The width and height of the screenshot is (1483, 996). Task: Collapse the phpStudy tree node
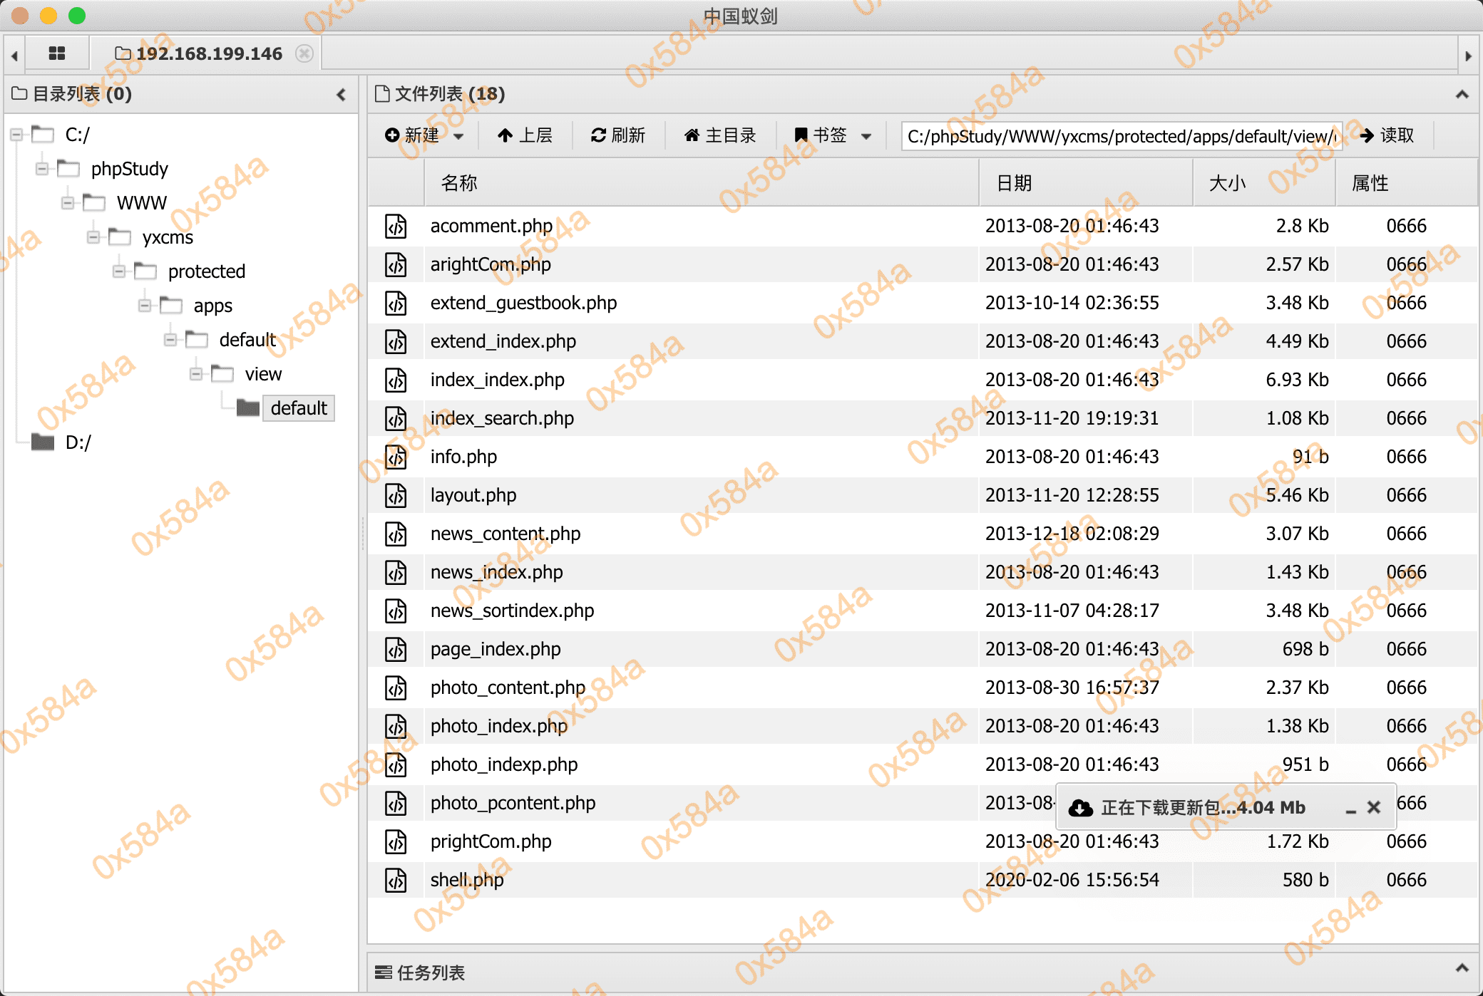42,169
